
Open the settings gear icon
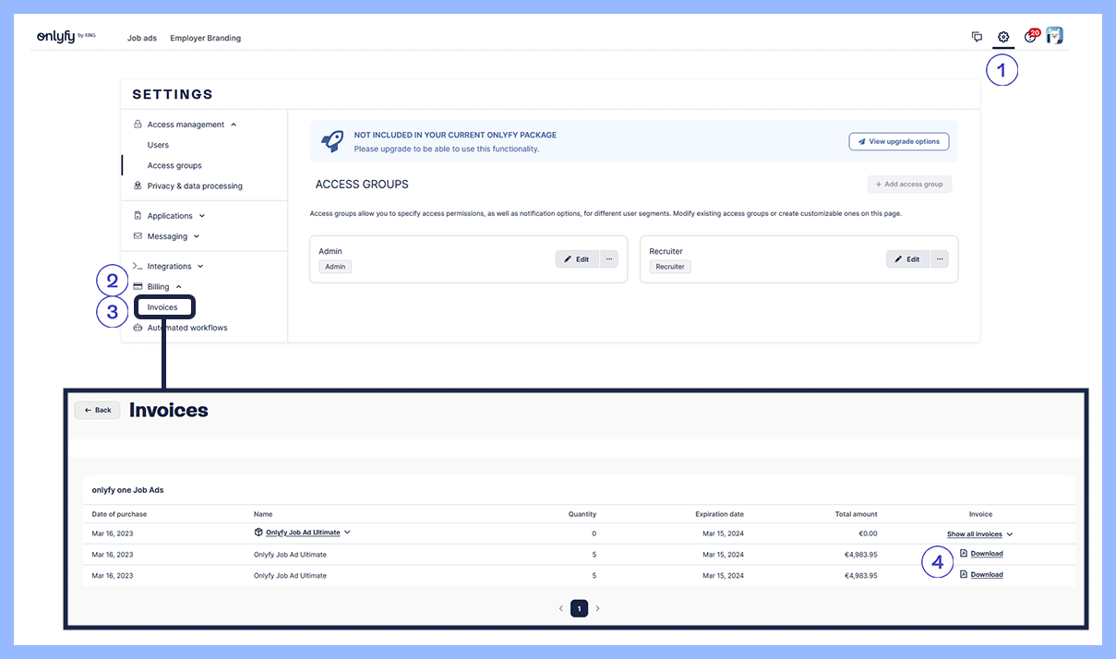click(x=1003, y=37)
